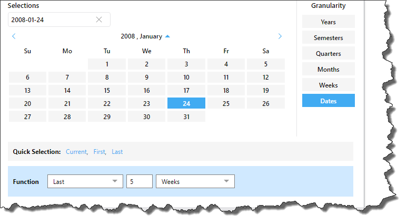Select the Semesters granularity
The height and width of the screenshot is (224, 407).
pyautogui.click(x=328, y=37)
